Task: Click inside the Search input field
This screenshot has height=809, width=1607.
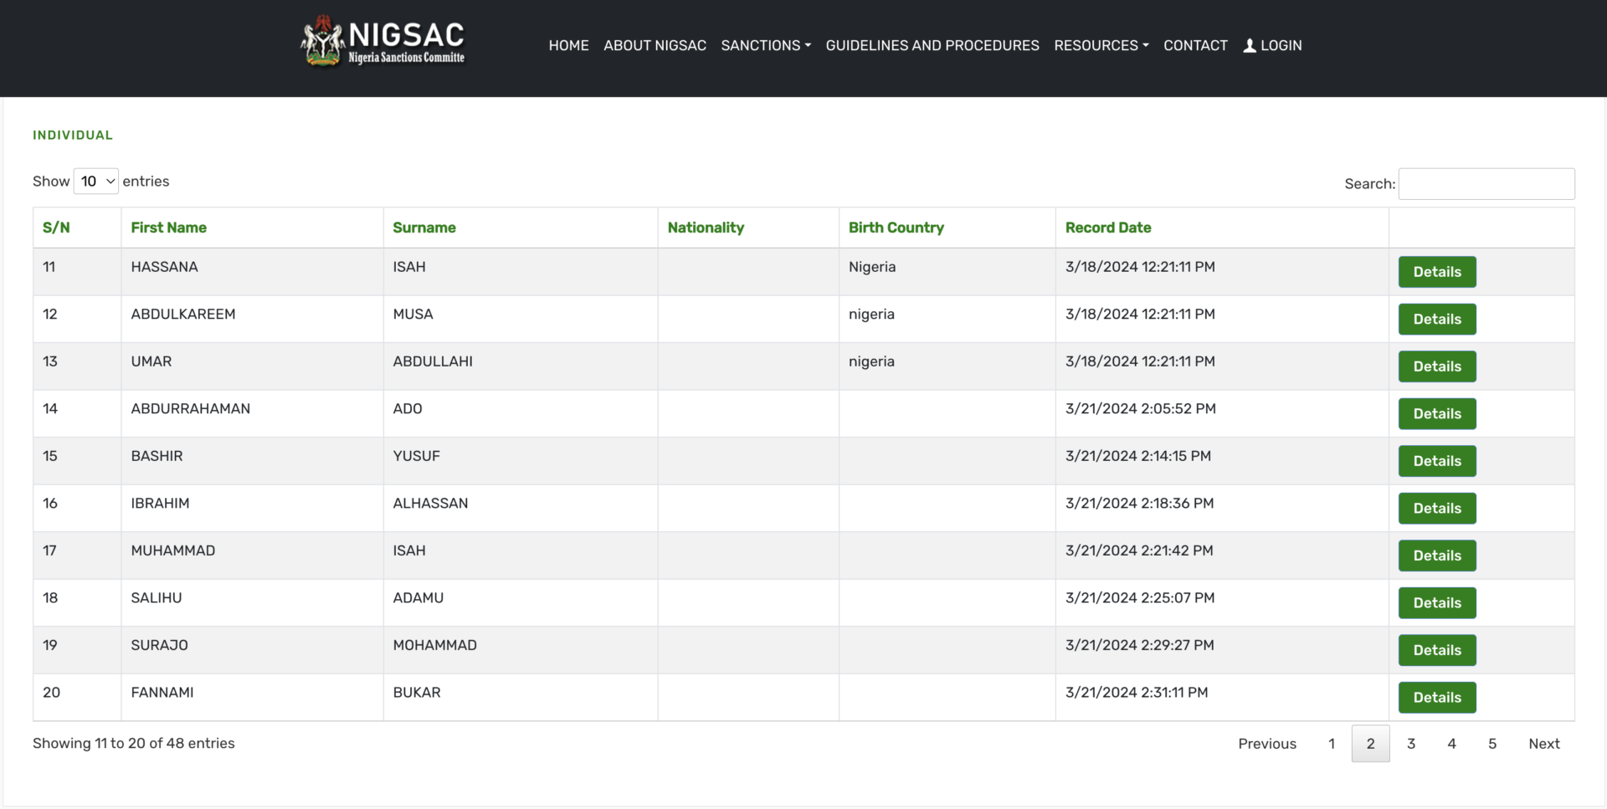Action: pos(1486,184)
